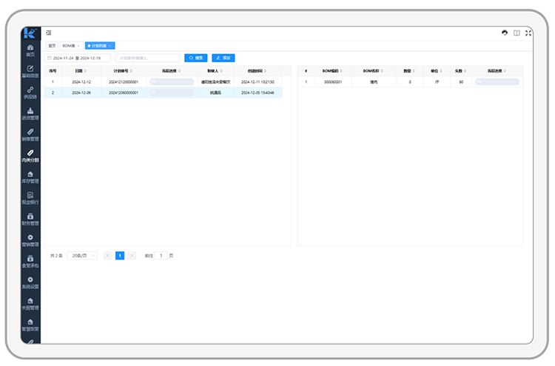Click creation time 2024-12-11 10:21:50
Image resolution: width=555 pixels, height=366 pixels.
[258, 81]
